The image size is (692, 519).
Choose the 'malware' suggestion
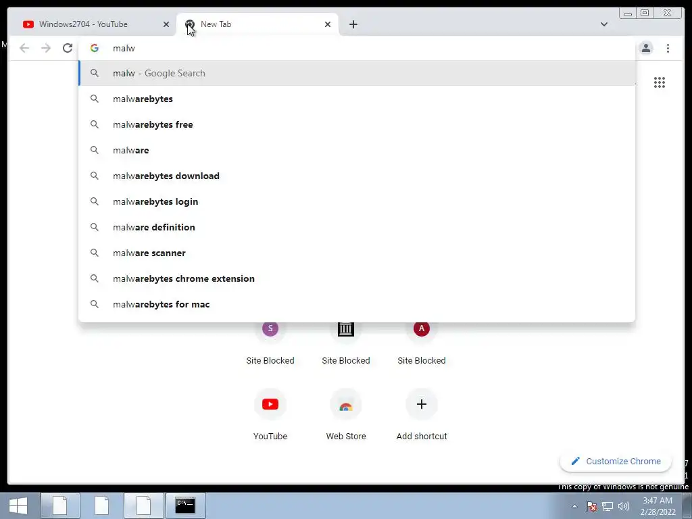357,150
